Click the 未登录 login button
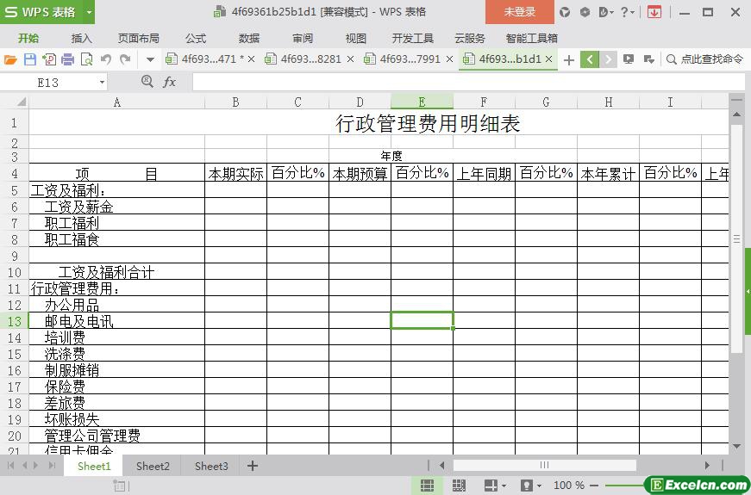 [520, 12]
